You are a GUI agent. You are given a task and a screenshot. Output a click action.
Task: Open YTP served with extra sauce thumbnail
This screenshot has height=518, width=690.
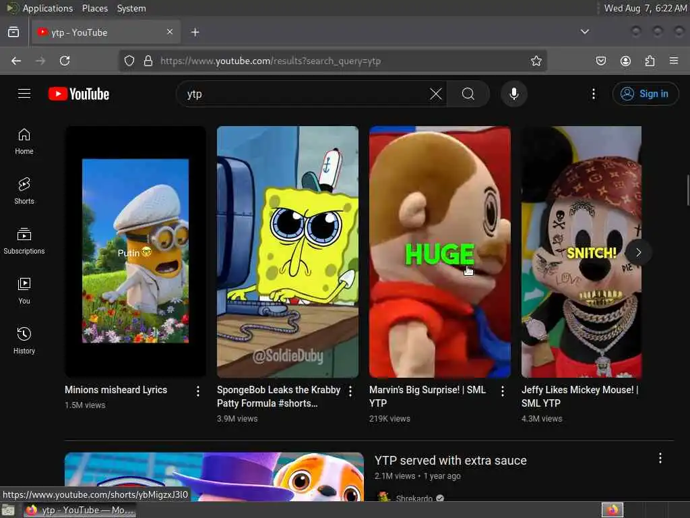click(x=214, y=477)
